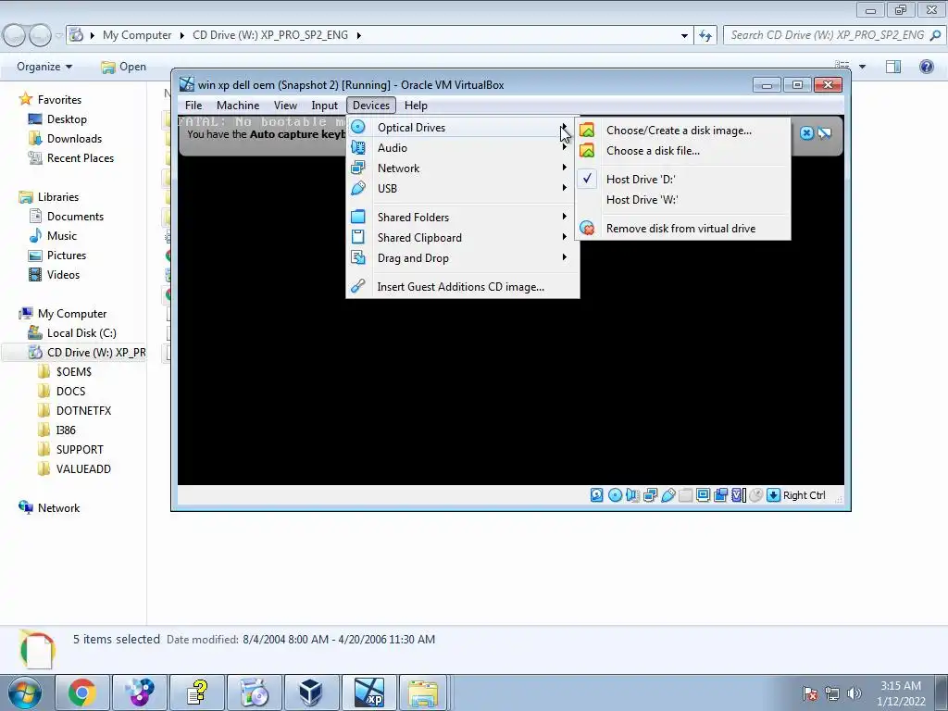This screenshot has height=711, width=948.
Task: Open VirtualBox Manager cube icon in taskbar
Action: [x=311, y=692]
